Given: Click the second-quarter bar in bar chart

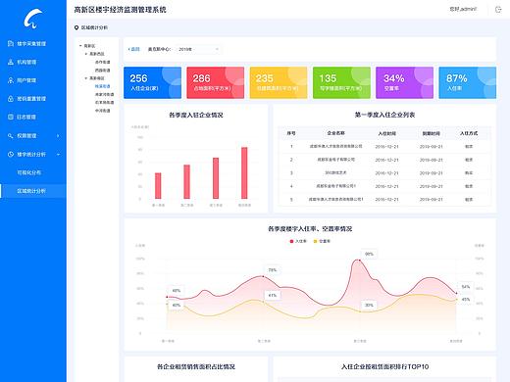Looking at the screenshot, I should (186, 182).
